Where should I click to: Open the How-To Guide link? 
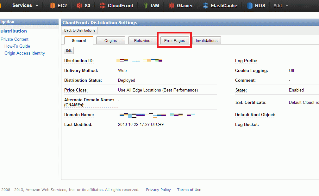point(17,46)
